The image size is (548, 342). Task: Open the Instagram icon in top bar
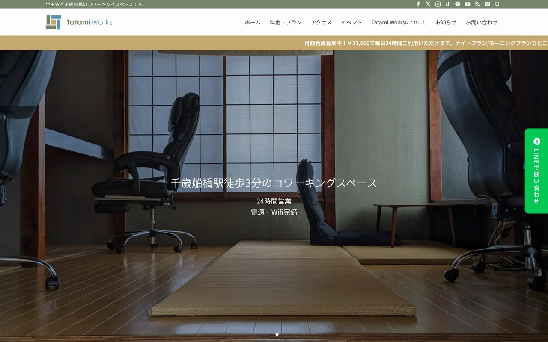click(438, 4)
